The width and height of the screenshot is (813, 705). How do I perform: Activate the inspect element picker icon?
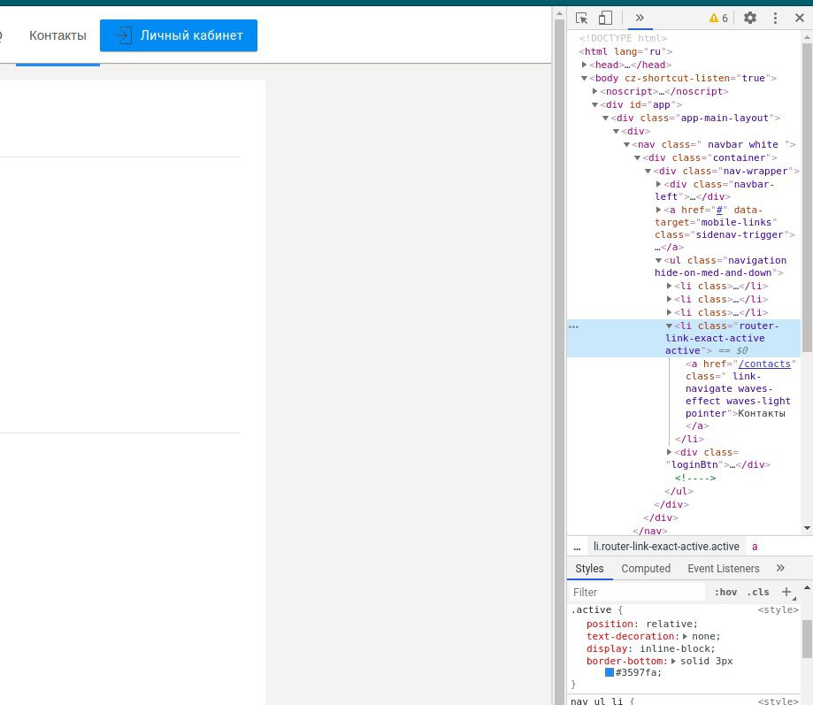(582, 19)
